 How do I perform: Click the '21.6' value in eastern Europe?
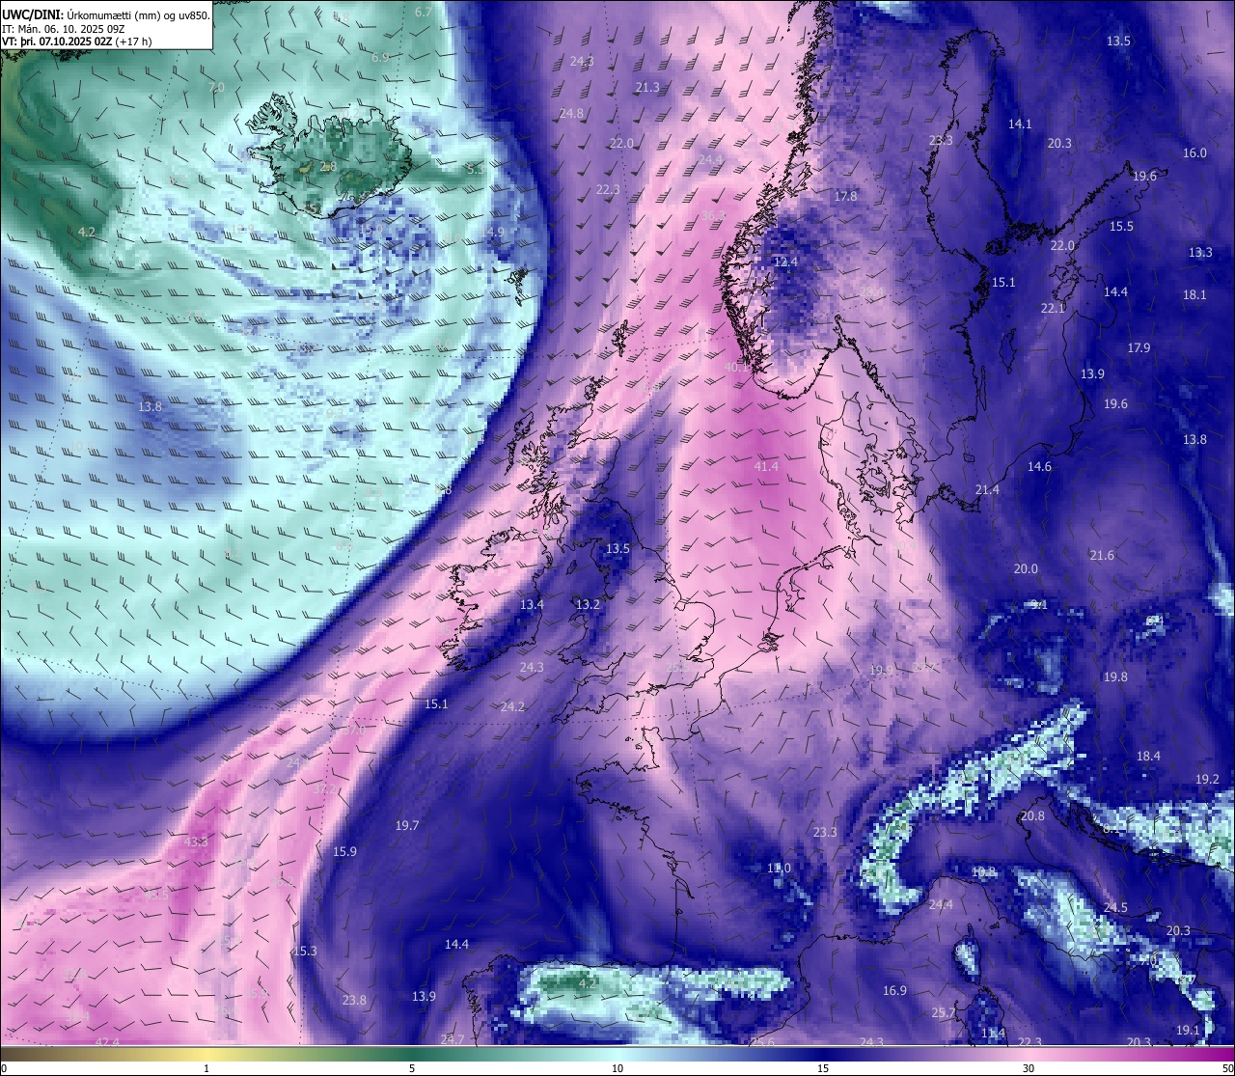coord(1102,556)
